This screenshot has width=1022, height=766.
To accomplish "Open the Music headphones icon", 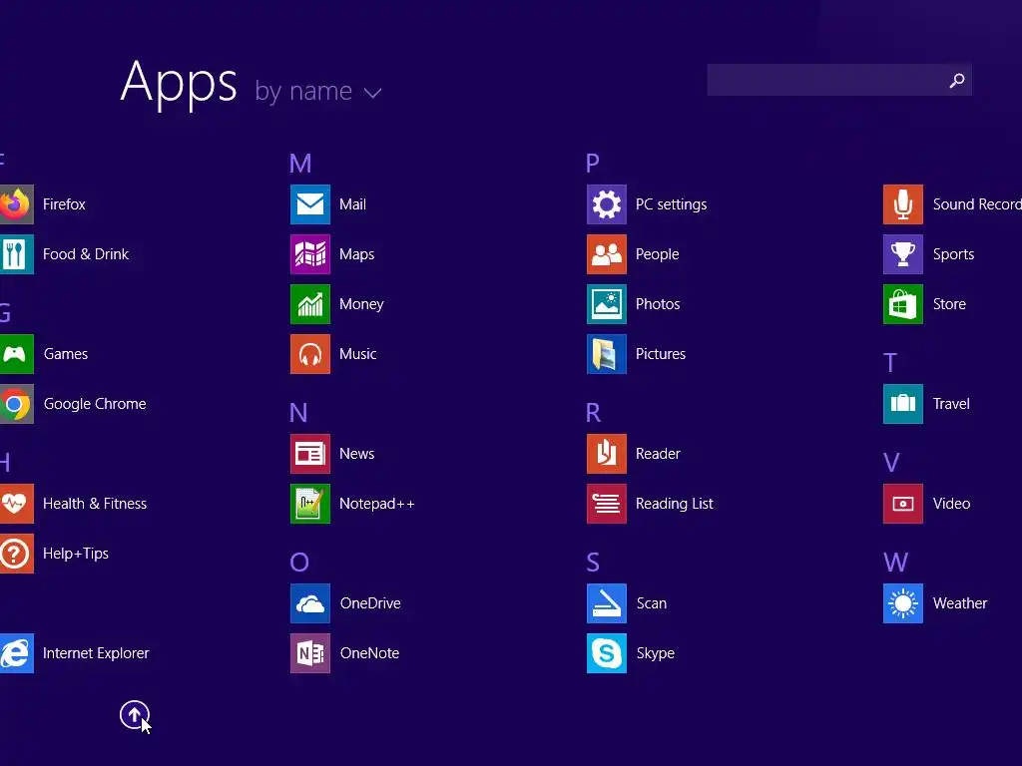I will pos(310,354).
